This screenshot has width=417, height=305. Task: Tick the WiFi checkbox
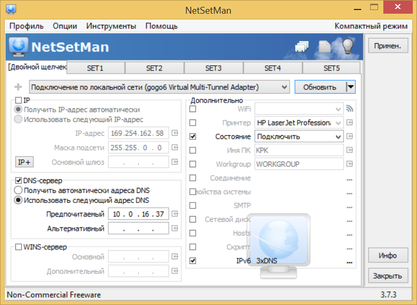click(193, 109)
